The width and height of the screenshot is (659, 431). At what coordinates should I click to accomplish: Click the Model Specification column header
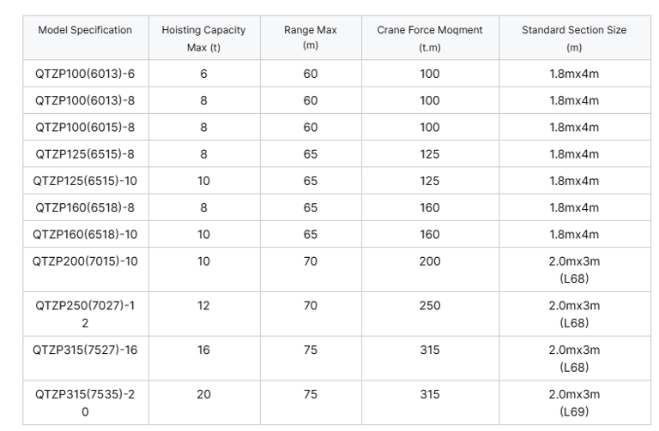[85, 30]
